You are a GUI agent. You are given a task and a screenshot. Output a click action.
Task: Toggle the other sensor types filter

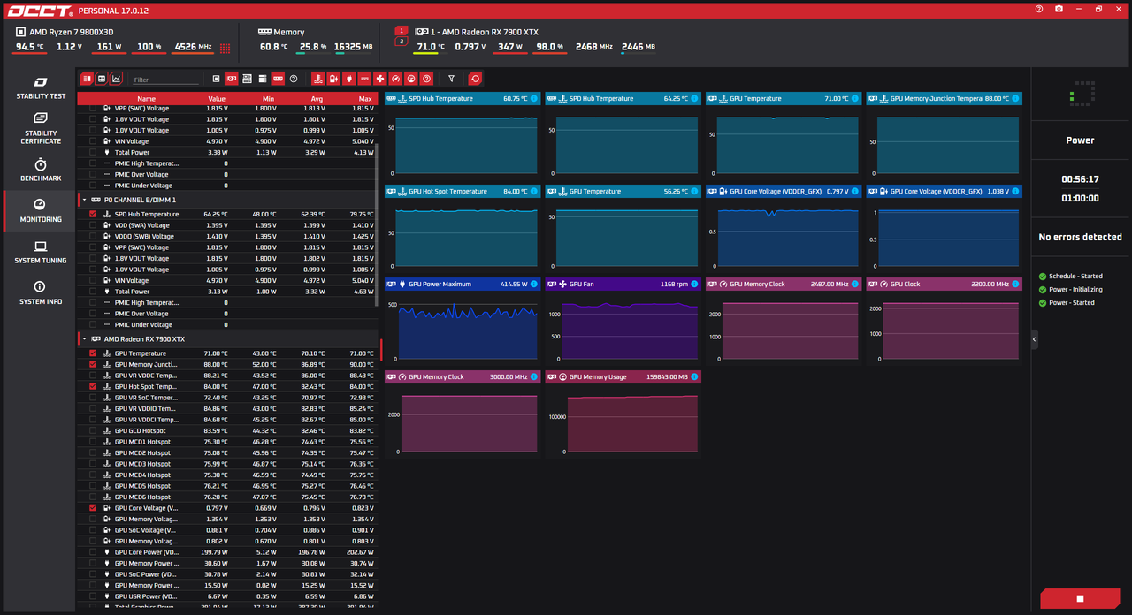click(x=427, y=79)
